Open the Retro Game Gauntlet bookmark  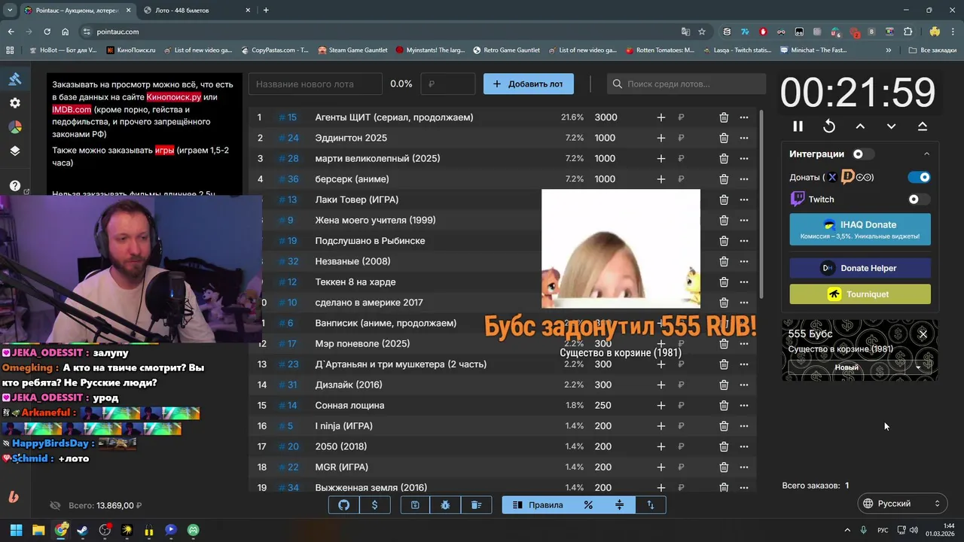click(506, 50)
